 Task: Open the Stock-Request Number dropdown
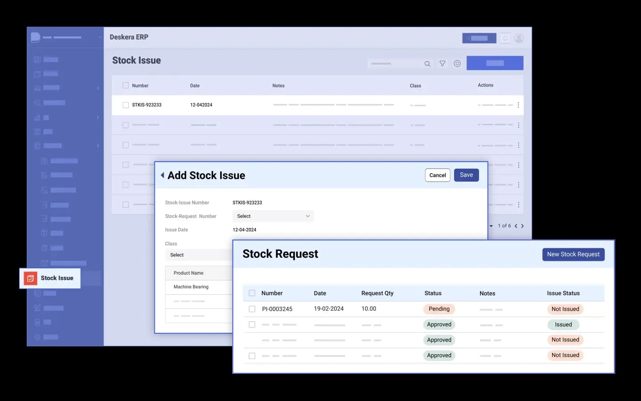[273, 216]
